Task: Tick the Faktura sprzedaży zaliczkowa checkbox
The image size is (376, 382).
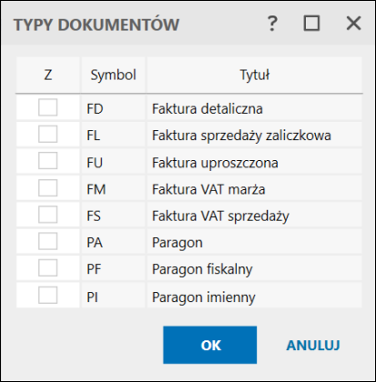Action: [x=48, y=134]
